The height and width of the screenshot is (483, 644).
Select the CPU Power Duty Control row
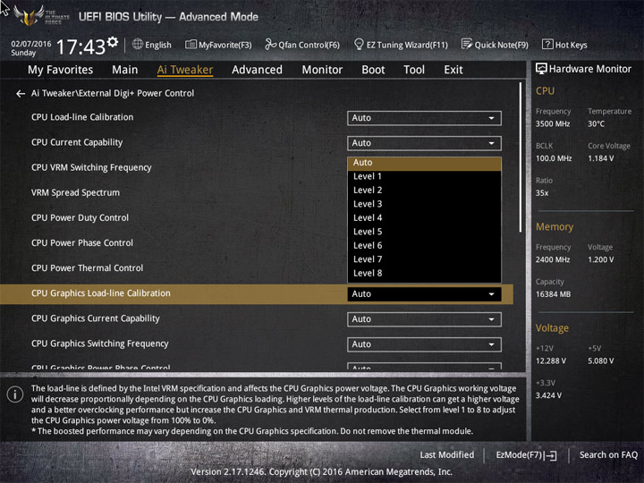[x=80, y=217]
